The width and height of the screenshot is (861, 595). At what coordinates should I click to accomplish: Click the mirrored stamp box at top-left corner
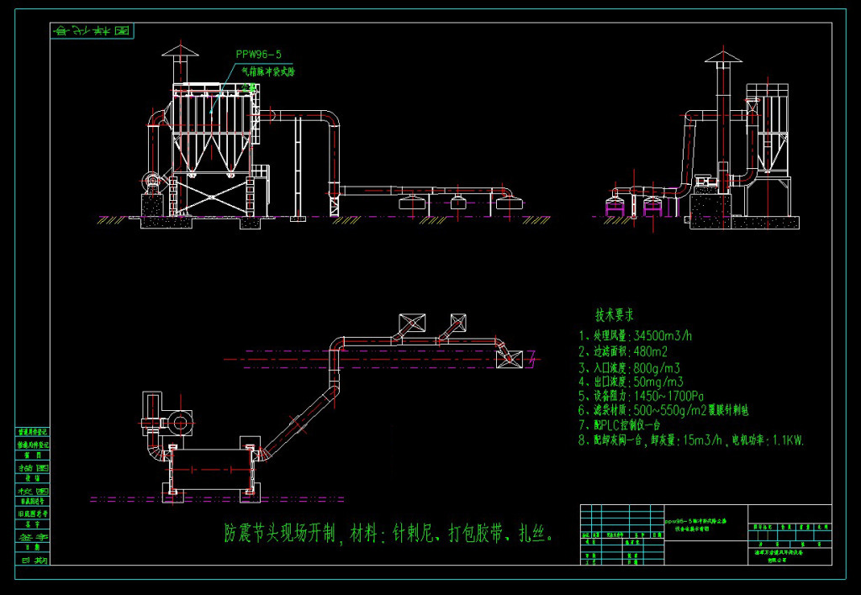92,30
